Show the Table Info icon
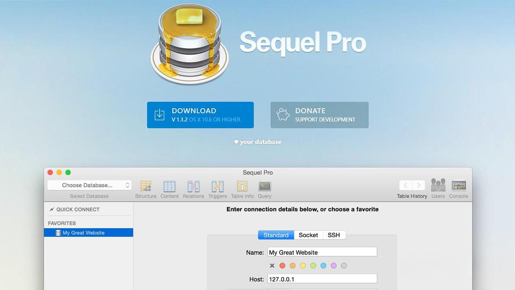Image resolution: width=515 pixels, height=290 pixels. pos(242,186)
